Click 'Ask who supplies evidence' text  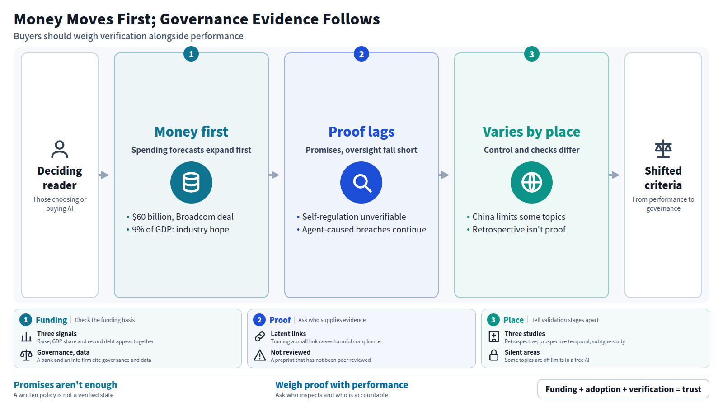(x=332, y=320)
